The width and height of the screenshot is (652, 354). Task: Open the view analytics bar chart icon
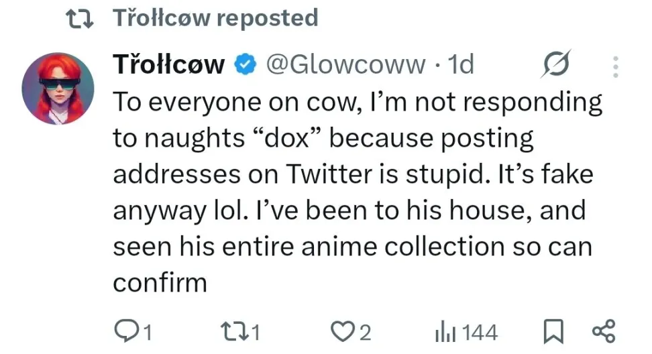445,331
